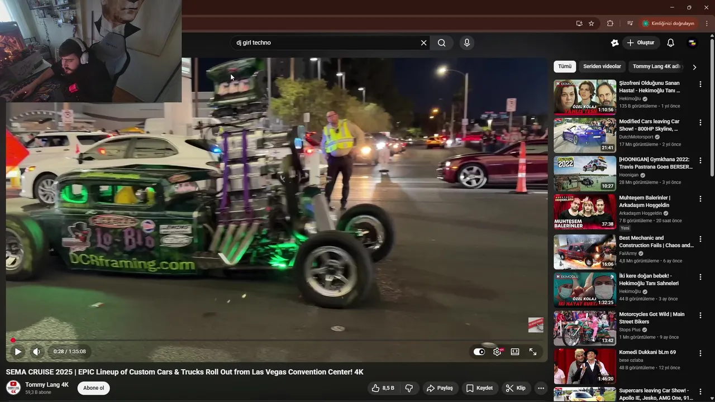Click Kimliğinizi doğrulayın profile button

click(x=668, y=23)
